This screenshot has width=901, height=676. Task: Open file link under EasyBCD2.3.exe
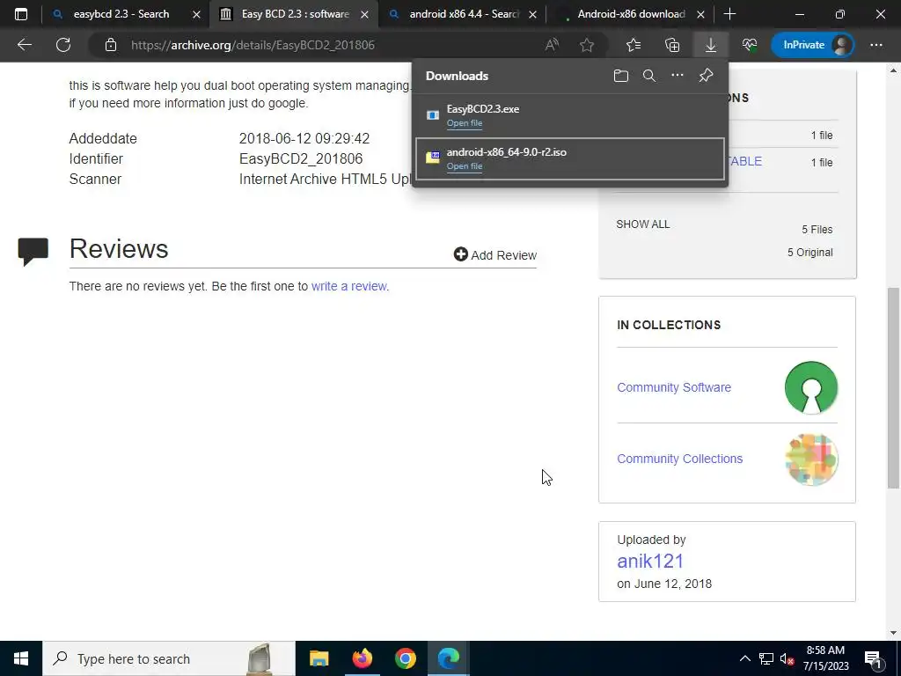465,123
